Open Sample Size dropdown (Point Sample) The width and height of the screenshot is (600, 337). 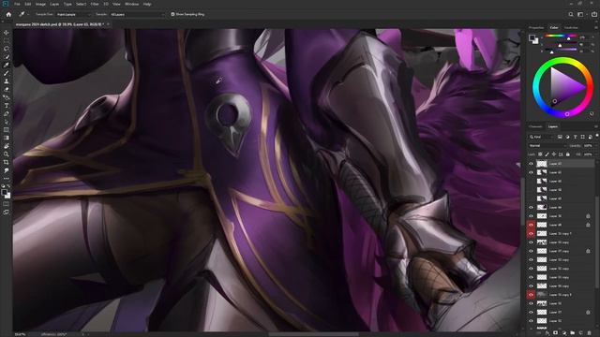click(73, 15)
